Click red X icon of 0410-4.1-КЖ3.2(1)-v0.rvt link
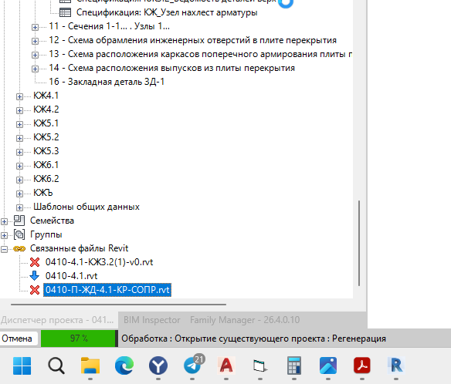Screen dimensions: 451x384 (x=35, y=262)
